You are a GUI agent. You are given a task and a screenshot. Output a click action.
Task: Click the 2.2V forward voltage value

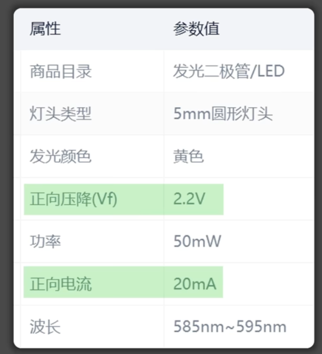click(189, 199)
